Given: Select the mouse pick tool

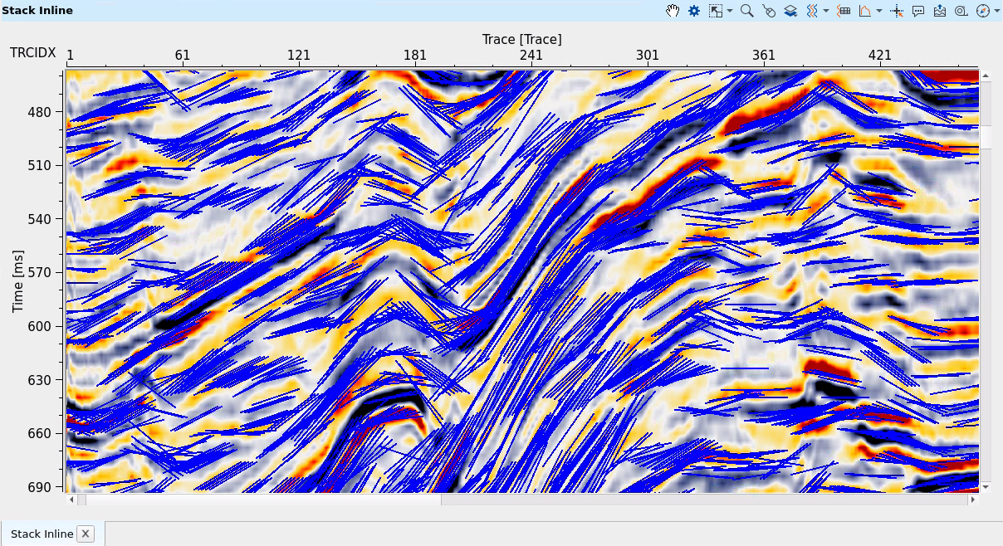Looking at the screenshot, I should pos(769,11).
